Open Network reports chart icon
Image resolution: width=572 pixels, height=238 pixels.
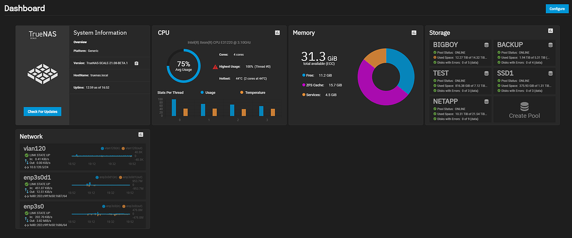point(140,135)
